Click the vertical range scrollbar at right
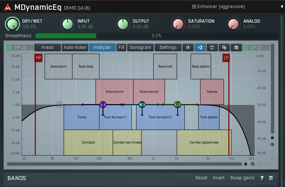The height and width of the screenshot is (187, 285). pos(273,89)
